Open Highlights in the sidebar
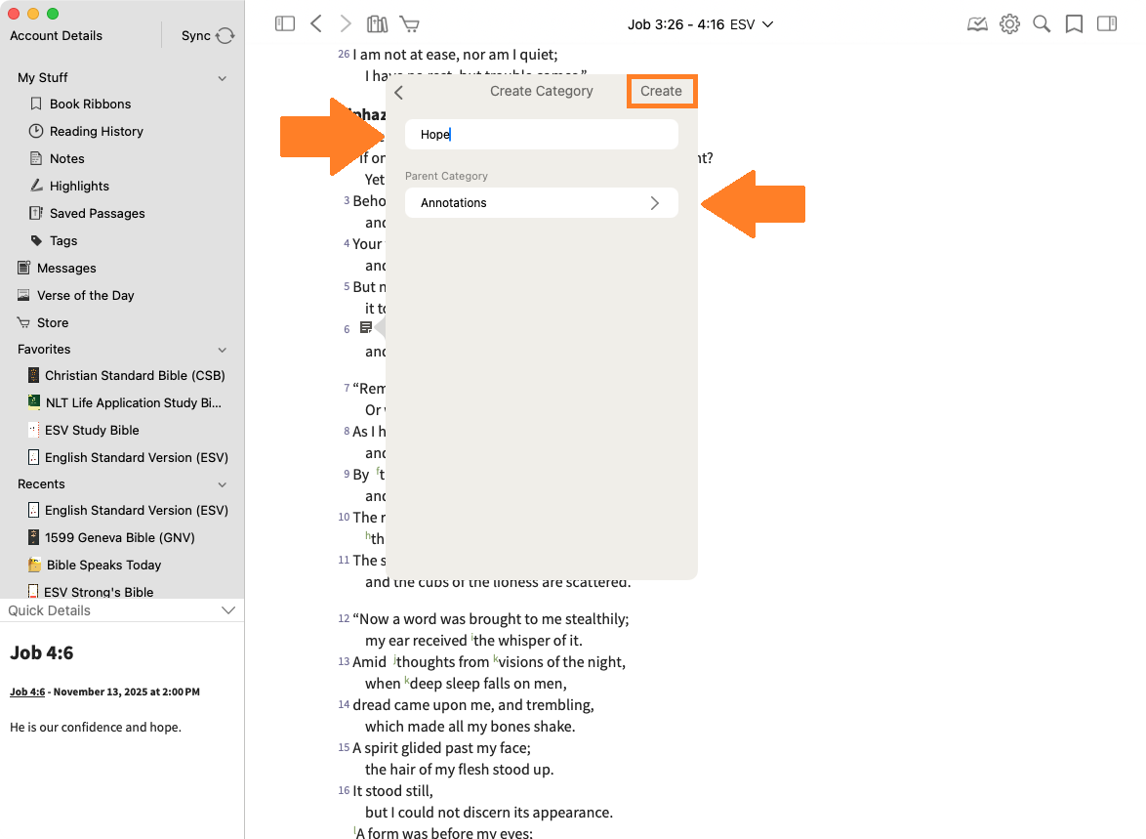1146x839 pixels. click(79, 186)
